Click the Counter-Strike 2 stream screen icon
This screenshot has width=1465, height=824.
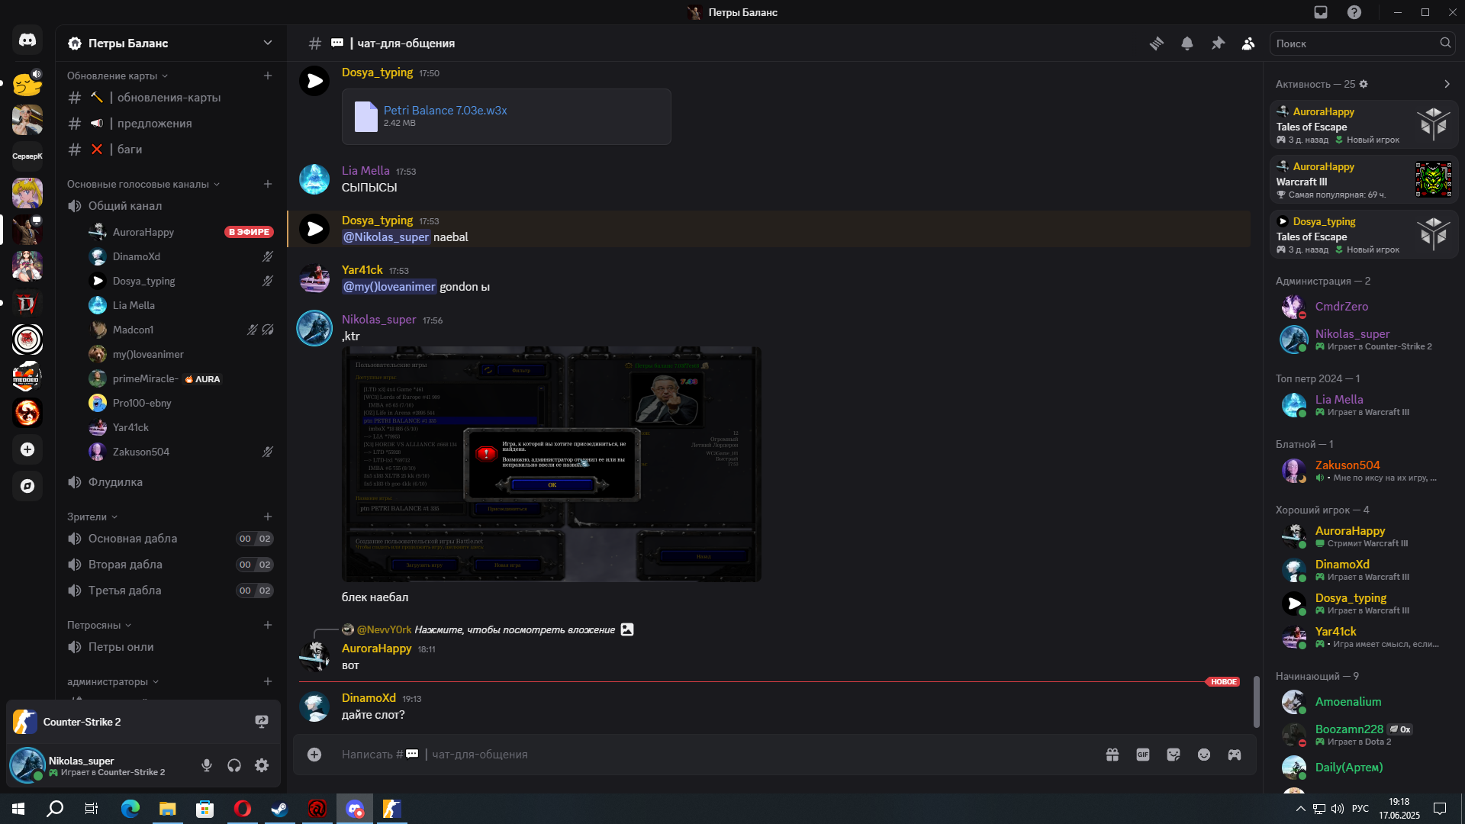(262, 722)
